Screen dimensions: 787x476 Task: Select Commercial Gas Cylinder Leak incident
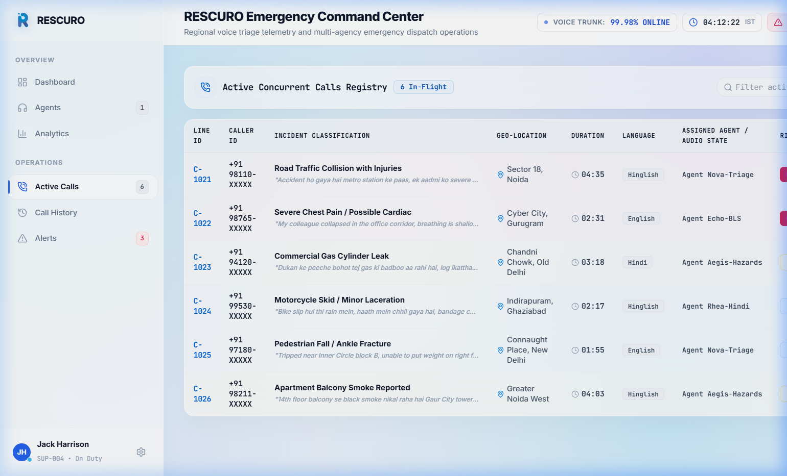pos(332,256)
